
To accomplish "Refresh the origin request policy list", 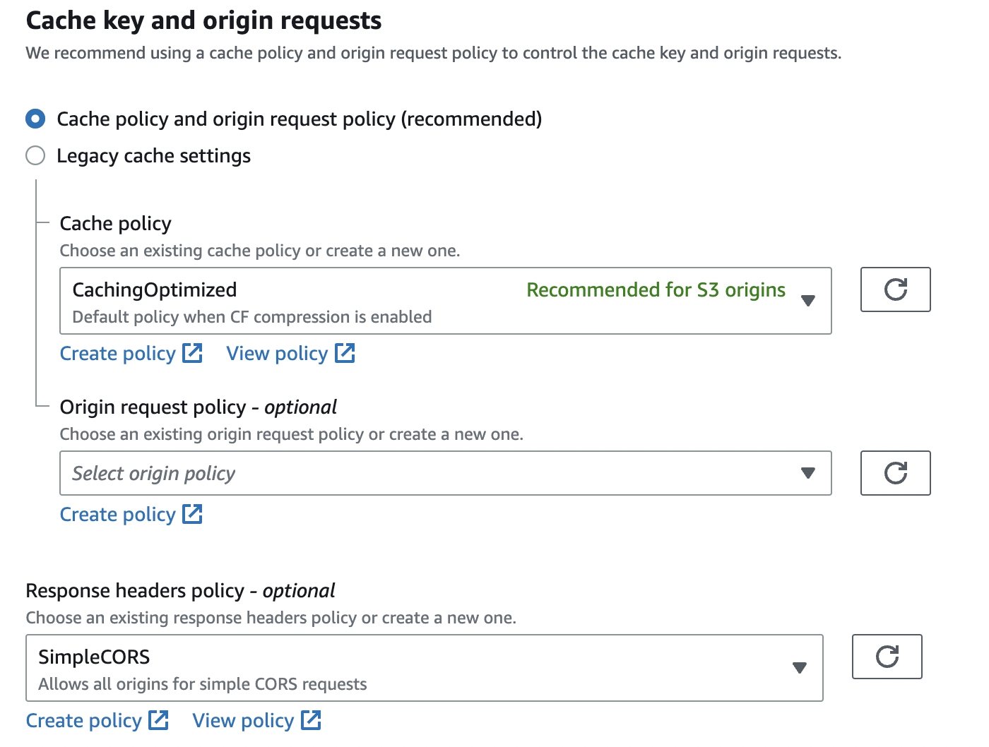I will pos(895,473).
